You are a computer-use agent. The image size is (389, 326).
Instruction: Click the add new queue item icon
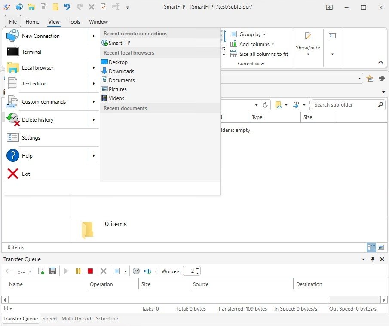(x=41, y=271)
